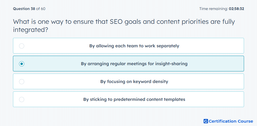Viewport: 257px width, 126px height.
Task: Click the selected 'regular meetings' radio button
Action: pos(22,64)
